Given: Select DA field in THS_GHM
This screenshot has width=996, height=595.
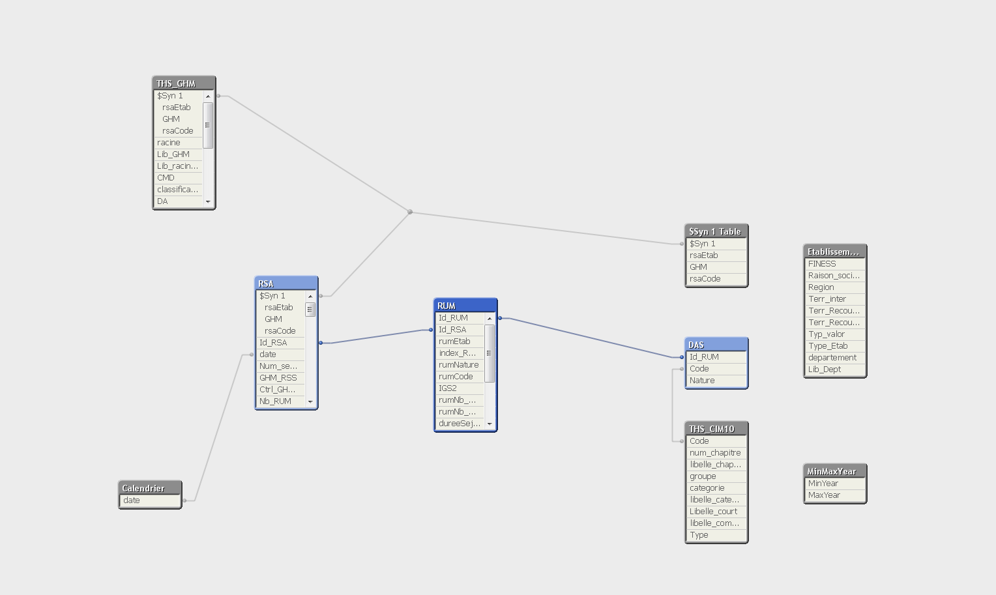Looking at the screenshot, I should coord(178,201).
